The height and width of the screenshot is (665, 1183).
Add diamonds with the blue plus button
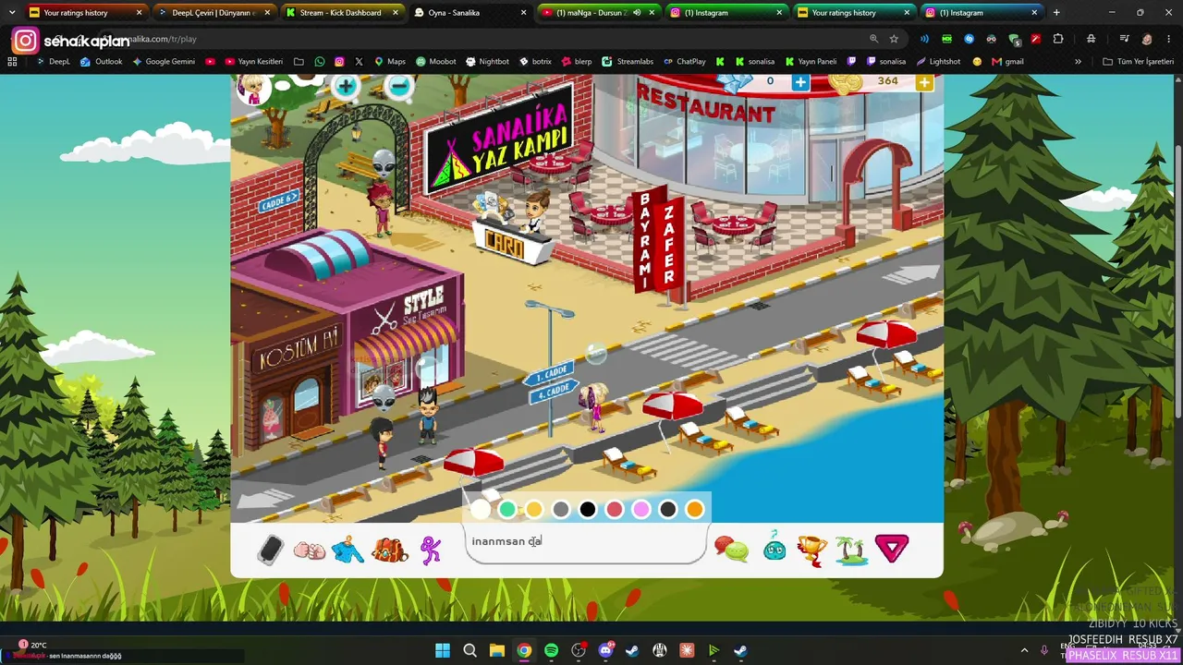(x=800, y=82)
